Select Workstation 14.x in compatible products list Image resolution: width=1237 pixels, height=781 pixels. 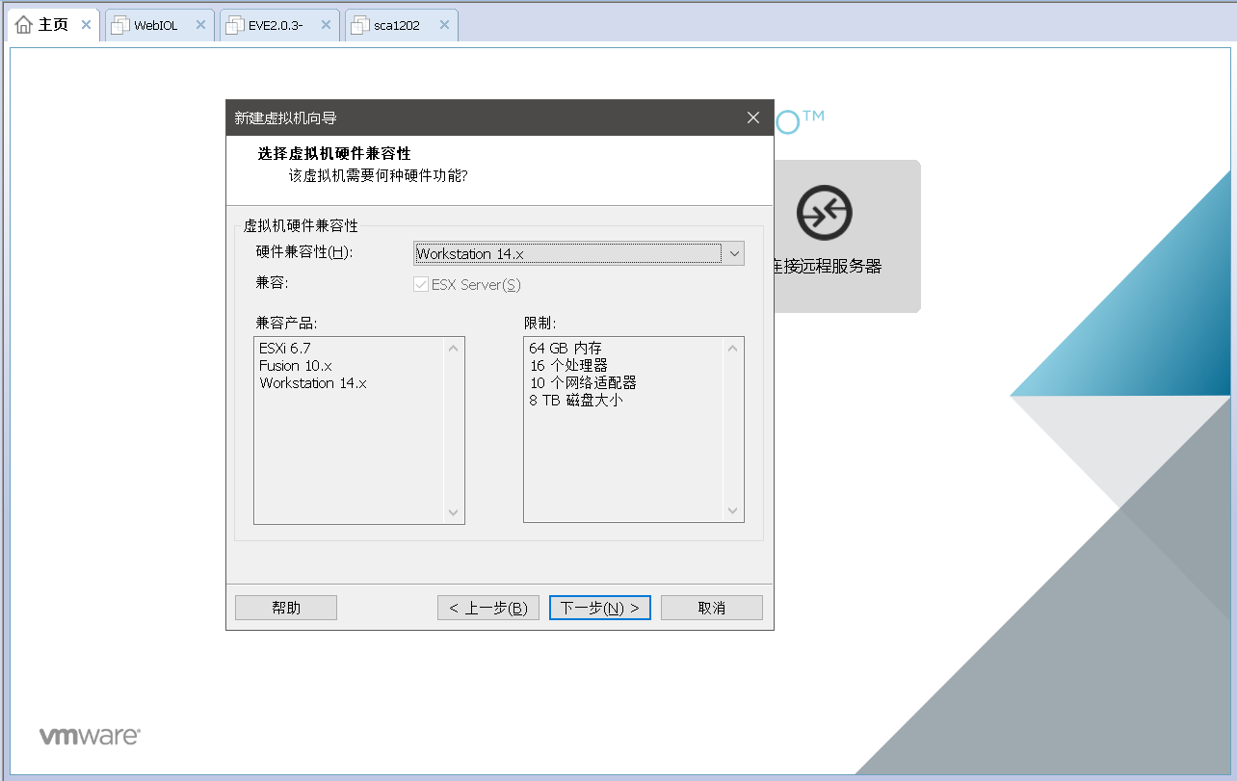point(313,382)
